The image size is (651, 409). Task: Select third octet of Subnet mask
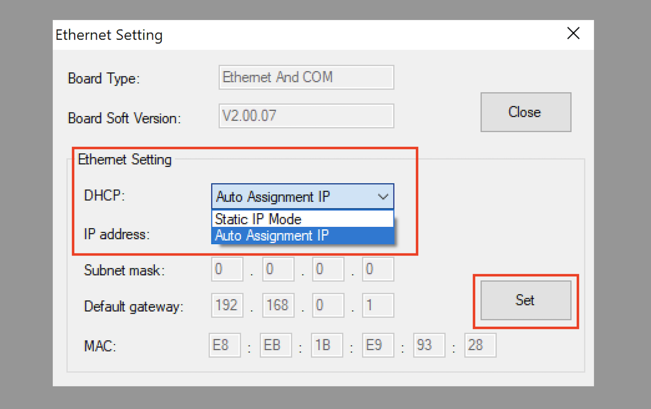coord(328,269)
